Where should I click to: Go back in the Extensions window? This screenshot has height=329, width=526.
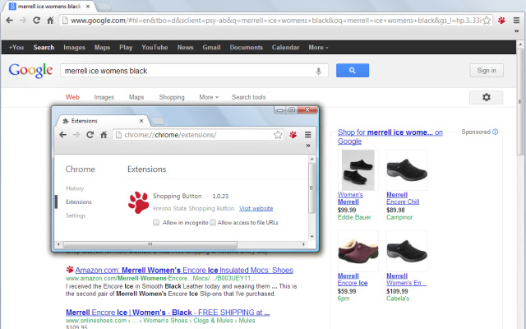(x=62, y=135)
